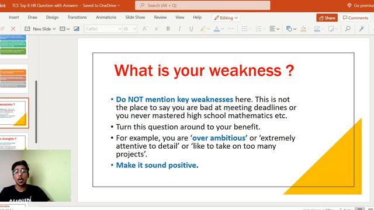Click the Shapes icon

click(x=289, y=29)
